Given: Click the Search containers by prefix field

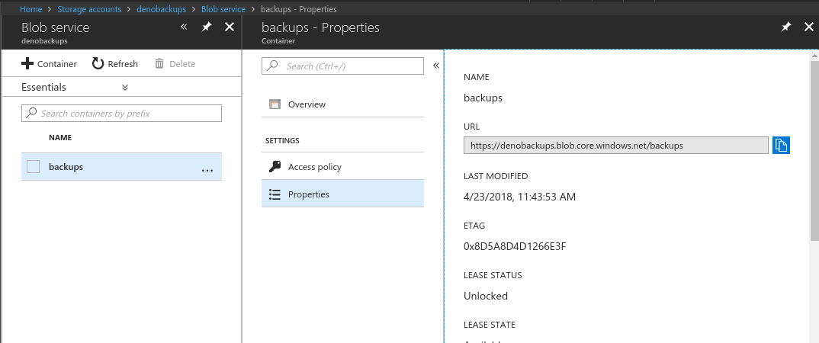Looking at the screenshot, I should pyautogui.click(x=122, y=113).
